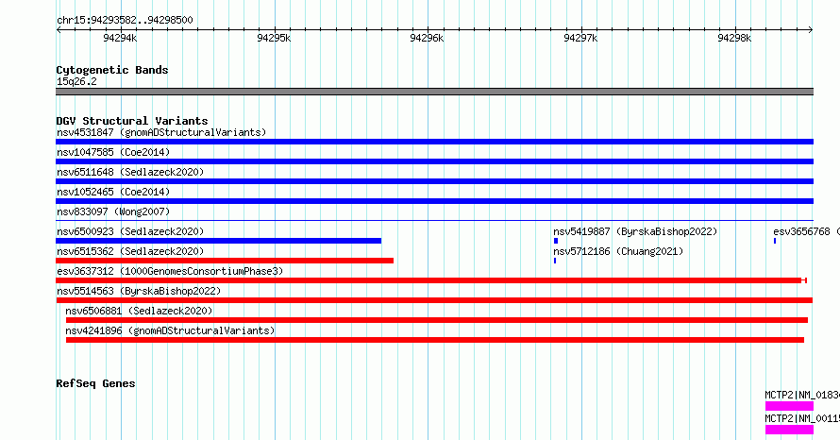Select the short red bar for nsv6515362
The height and width of the screenshot is (440, 840).
point(225,261)
